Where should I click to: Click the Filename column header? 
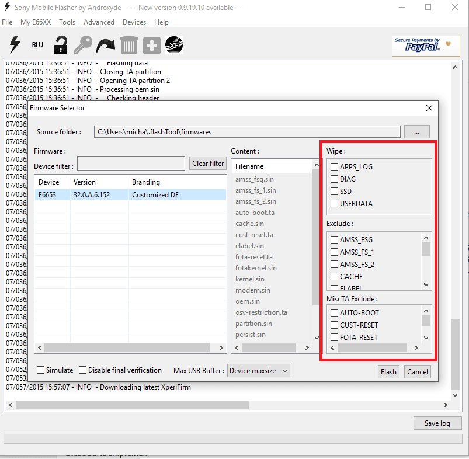272,166
